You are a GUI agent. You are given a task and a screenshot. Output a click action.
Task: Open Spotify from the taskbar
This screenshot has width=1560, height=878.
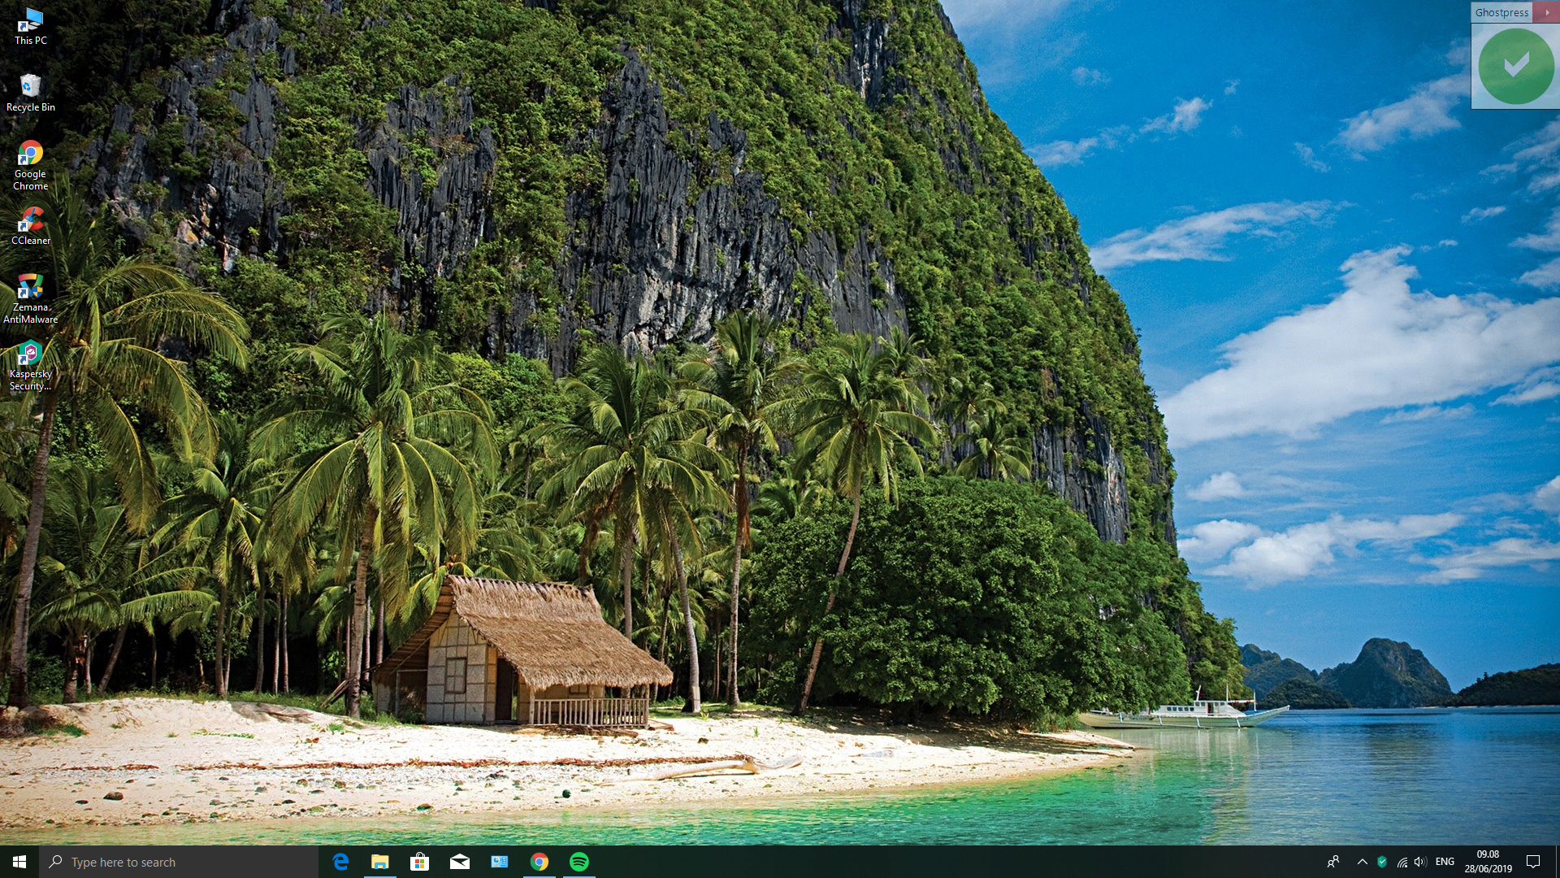point(579,862)
